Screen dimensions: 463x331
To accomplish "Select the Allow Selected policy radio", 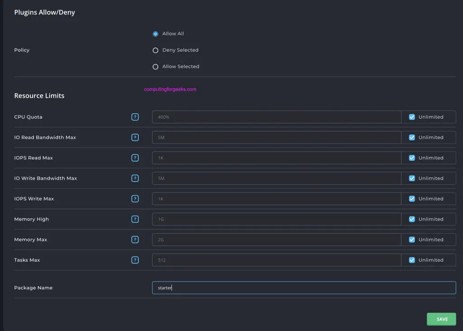I will 156,67.
